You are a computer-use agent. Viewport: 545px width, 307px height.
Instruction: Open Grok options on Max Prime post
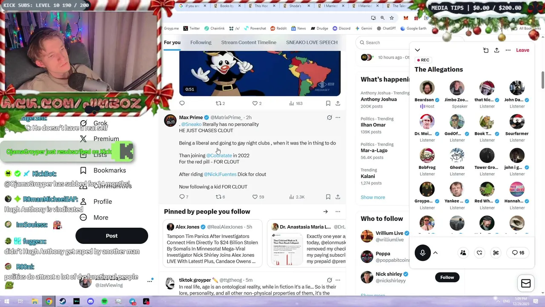tap(329, 117)
